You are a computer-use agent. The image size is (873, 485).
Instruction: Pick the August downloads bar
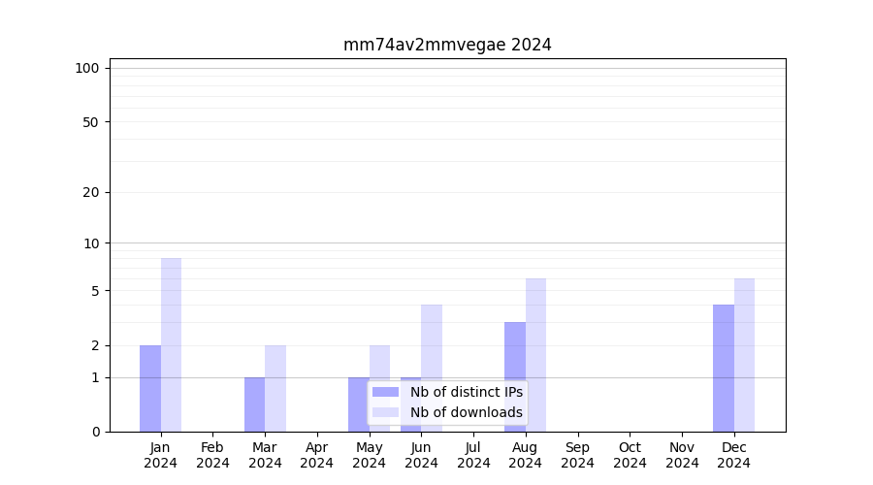tap(535, 354)
